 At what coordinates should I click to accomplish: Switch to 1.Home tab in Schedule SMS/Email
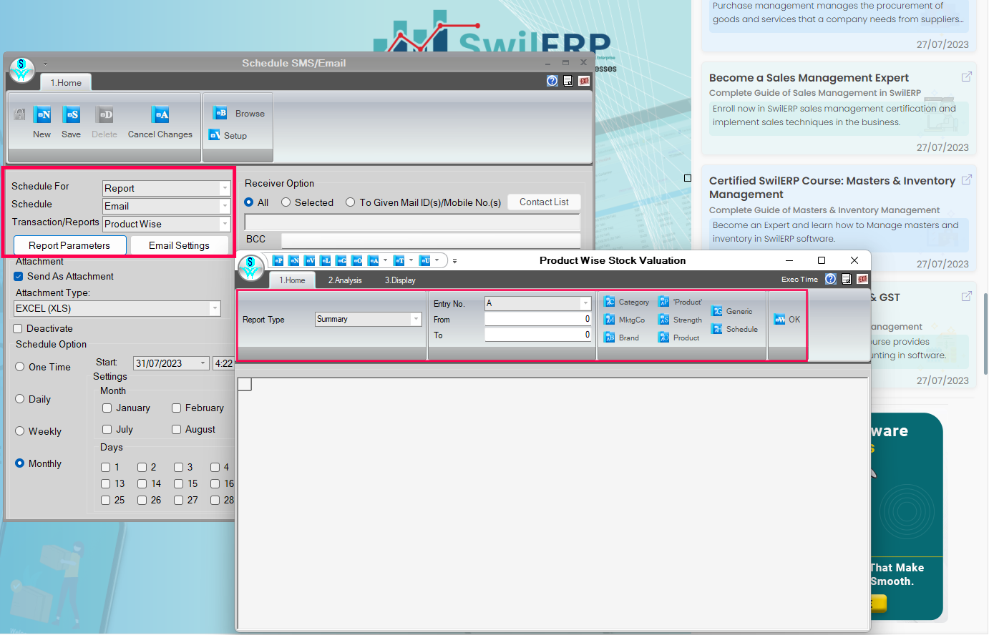tap(66, 83)
